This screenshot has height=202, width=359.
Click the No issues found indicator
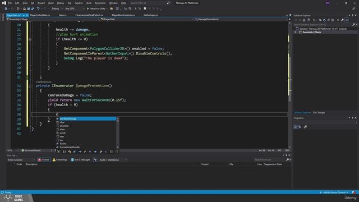coord(31,150)
